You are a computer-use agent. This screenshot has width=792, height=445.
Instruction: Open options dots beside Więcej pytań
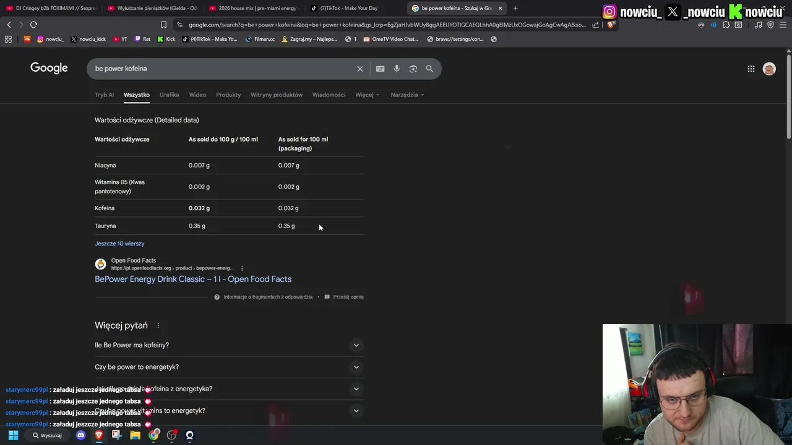(158, 326)
